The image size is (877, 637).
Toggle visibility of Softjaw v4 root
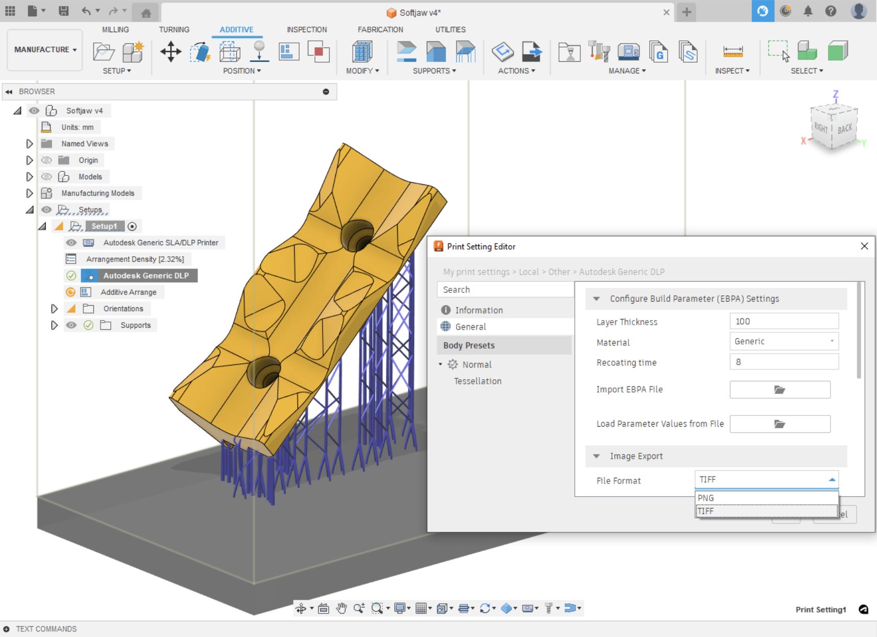[34, 111]
